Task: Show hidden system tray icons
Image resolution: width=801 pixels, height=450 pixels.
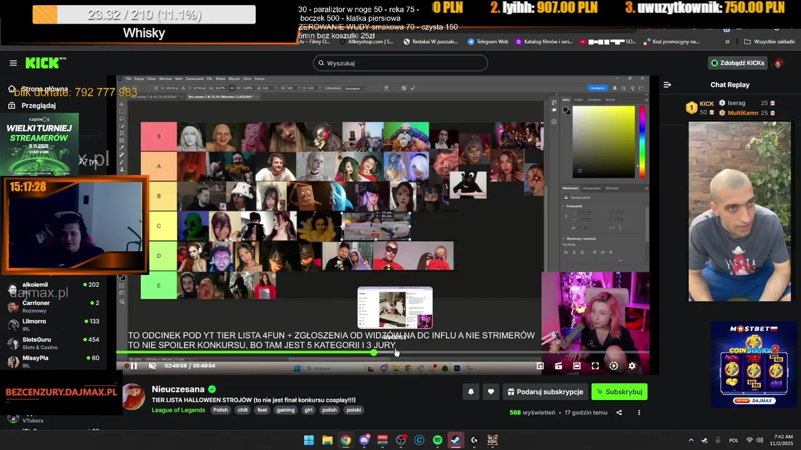Action: click(x=691, y=440)
